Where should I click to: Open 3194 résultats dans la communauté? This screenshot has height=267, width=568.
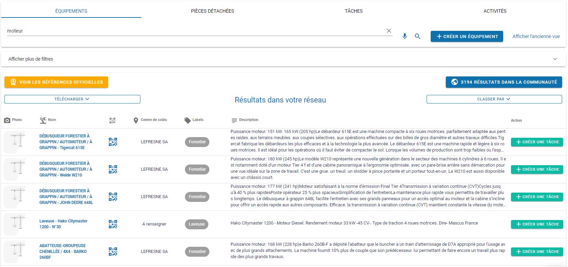pyautogui.click(x=504, y=82)
